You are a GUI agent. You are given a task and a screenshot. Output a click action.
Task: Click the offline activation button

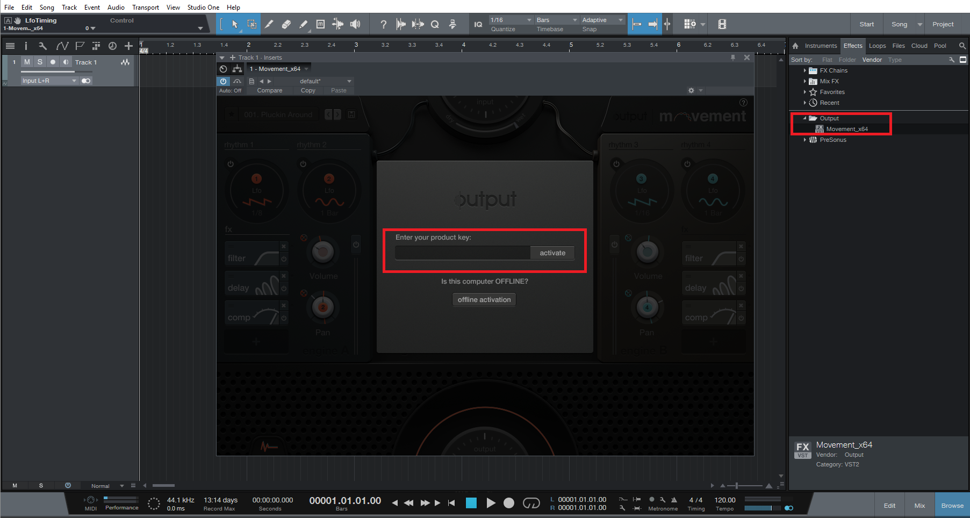tap(484, 300)
